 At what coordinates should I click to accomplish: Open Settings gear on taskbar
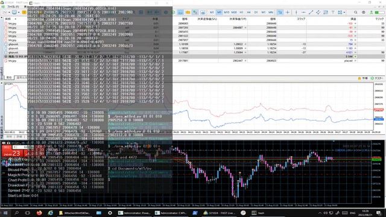(x=110, y=213)
